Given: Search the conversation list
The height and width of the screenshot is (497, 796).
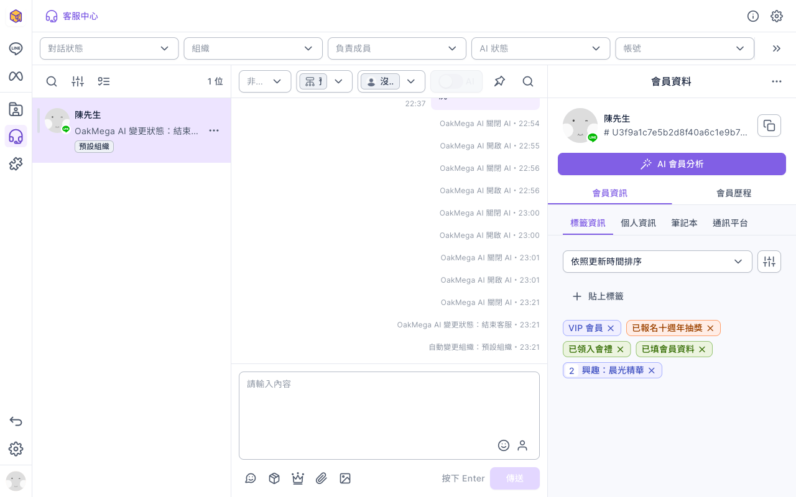Looking at the screenshot, I should click(x=52, y=81).
